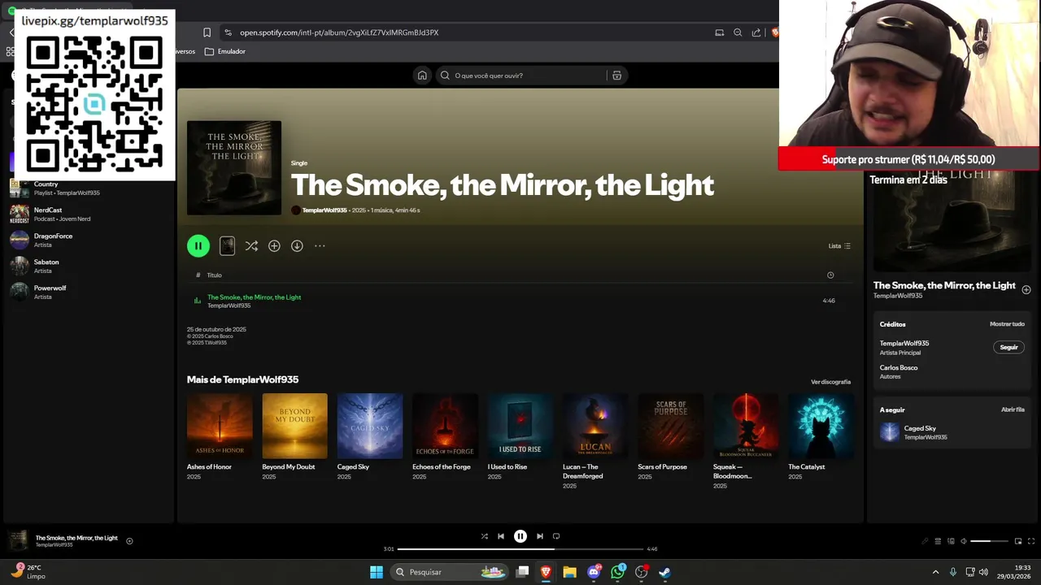Open The Catalyst album card
This screenshot has height=585, width=1041.
[821, 437]
